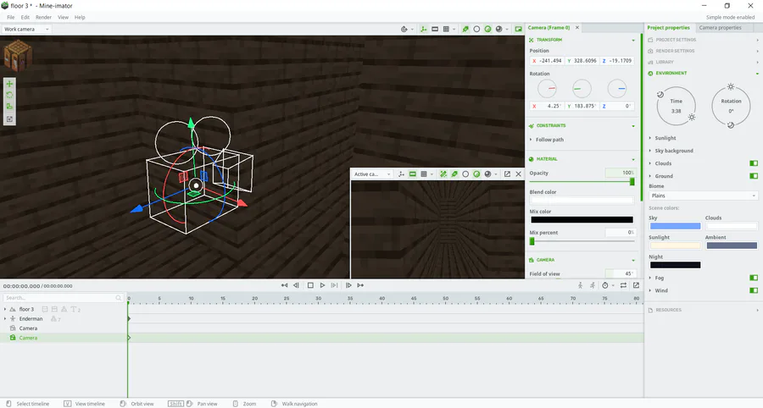Screen dimensions: 763x408
Task: Toggle Clouds switch on
Action: click(x=754, y=163)
